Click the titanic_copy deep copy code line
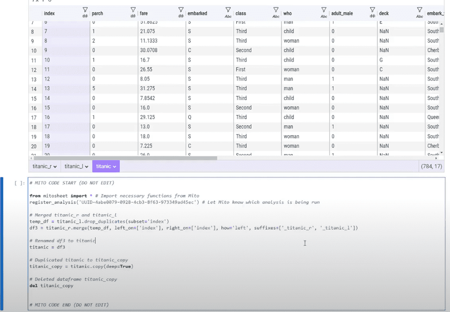 coord(82,267)
